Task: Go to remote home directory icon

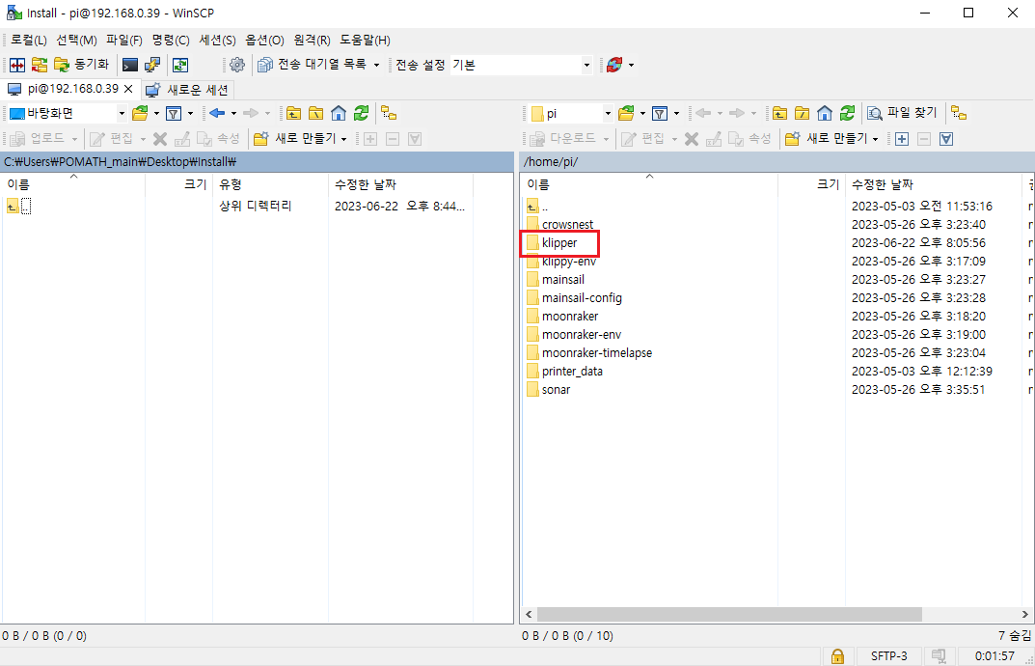Action: tap(825, 114)
